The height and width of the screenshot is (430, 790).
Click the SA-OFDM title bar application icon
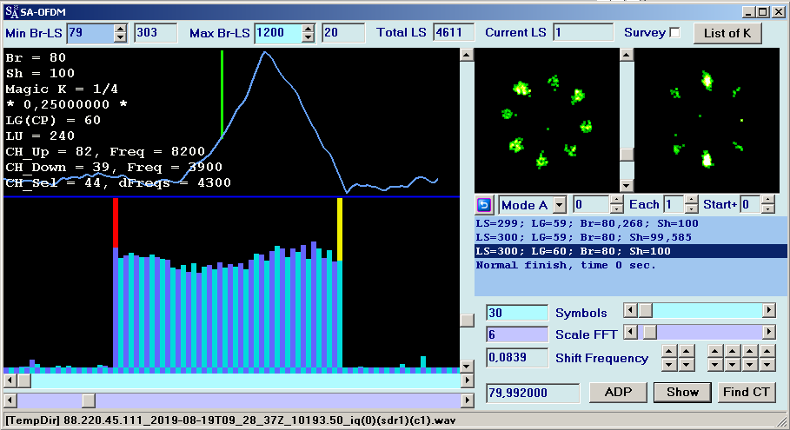(11, 11)
